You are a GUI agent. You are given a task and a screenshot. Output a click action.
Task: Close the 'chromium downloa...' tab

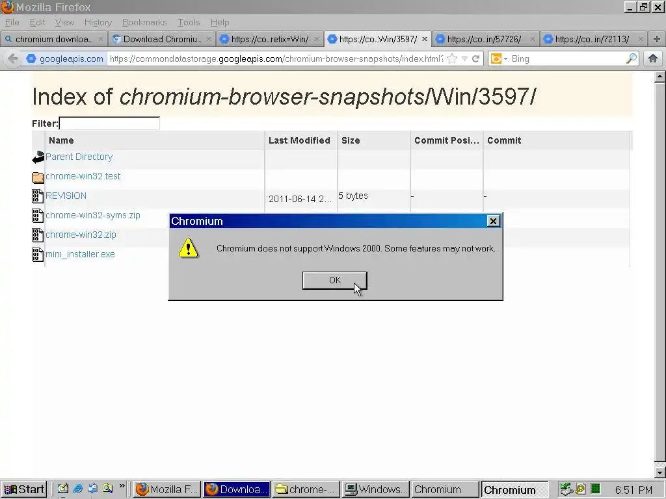(x=101, y=39)
